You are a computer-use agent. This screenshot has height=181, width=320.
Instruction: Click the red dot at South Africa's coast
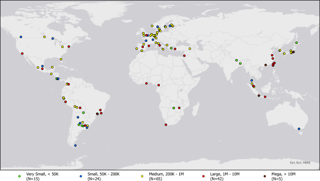(166, 125)
